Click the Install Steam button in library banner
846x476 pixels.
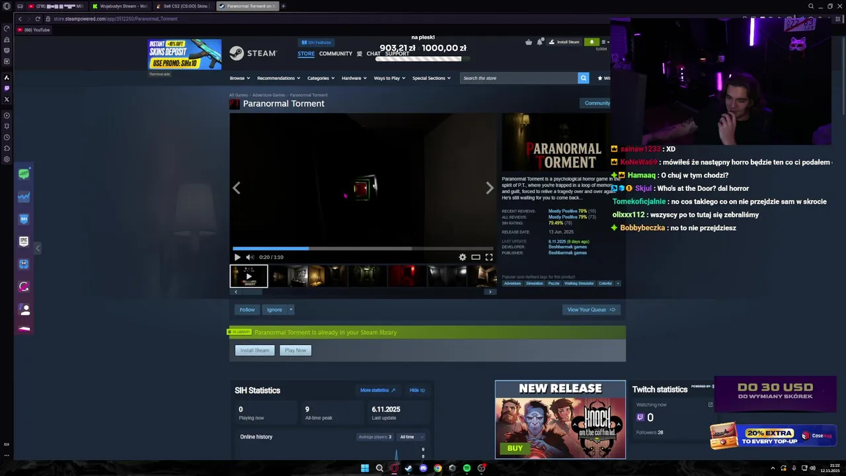tap(254, 350)
